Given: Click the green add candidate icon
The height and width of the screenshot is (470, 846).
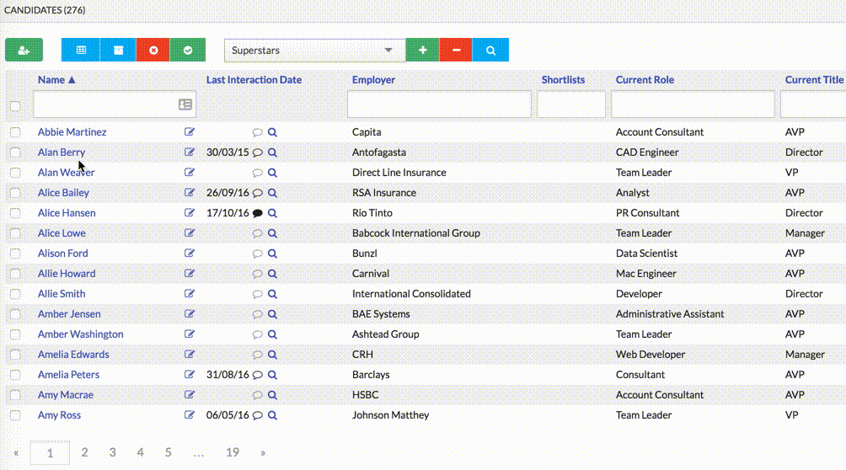Looking at the screenshot, I should pos(24,51).
